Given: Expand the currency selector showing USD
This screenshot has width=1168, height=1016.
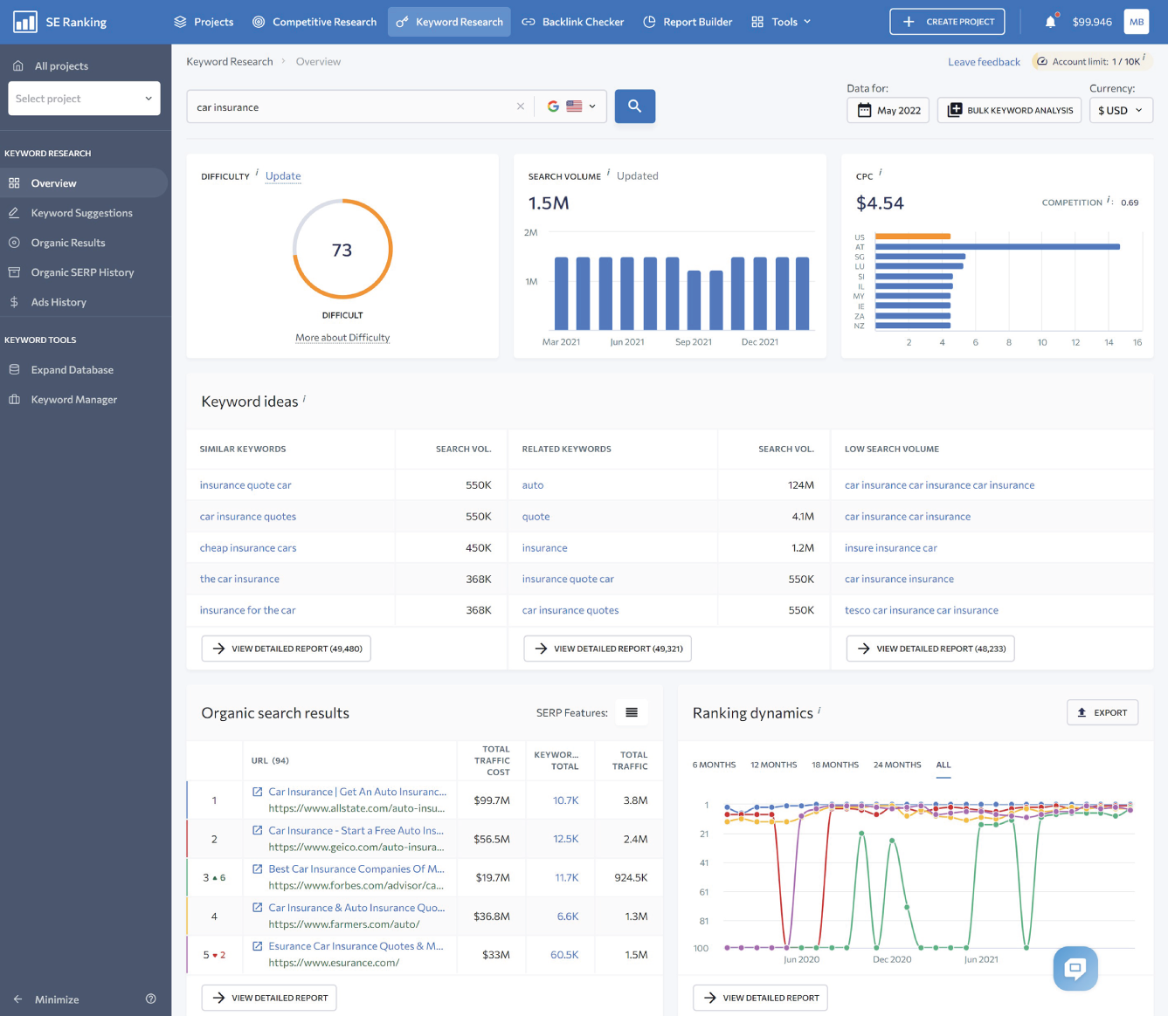Looking at the screenshot, I should coord(1121,110).
